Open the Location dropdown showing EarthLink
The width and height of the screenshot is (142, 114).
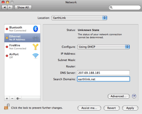[x=79, y=18]
